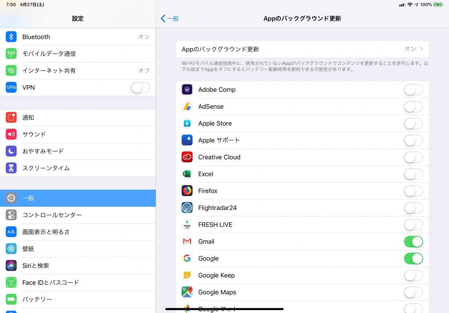Screen dimensions: 449x313
Task: Tap the Flightradar24 app icon
Action: point(187,208)
